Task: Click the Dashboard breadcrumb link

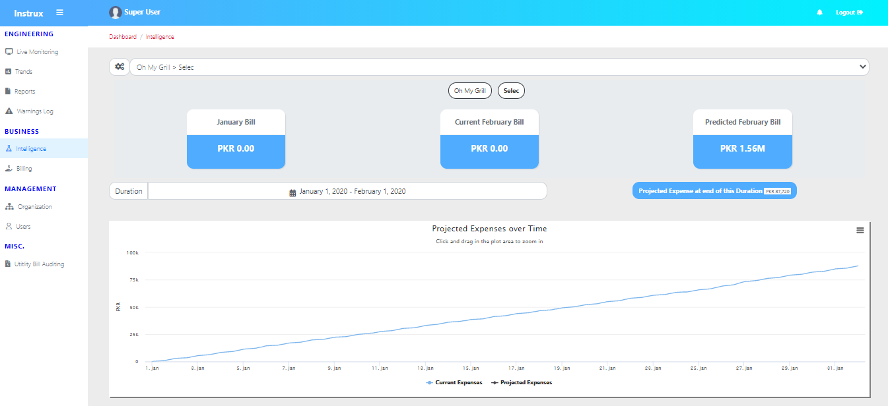Action: [x=123, y=37]
